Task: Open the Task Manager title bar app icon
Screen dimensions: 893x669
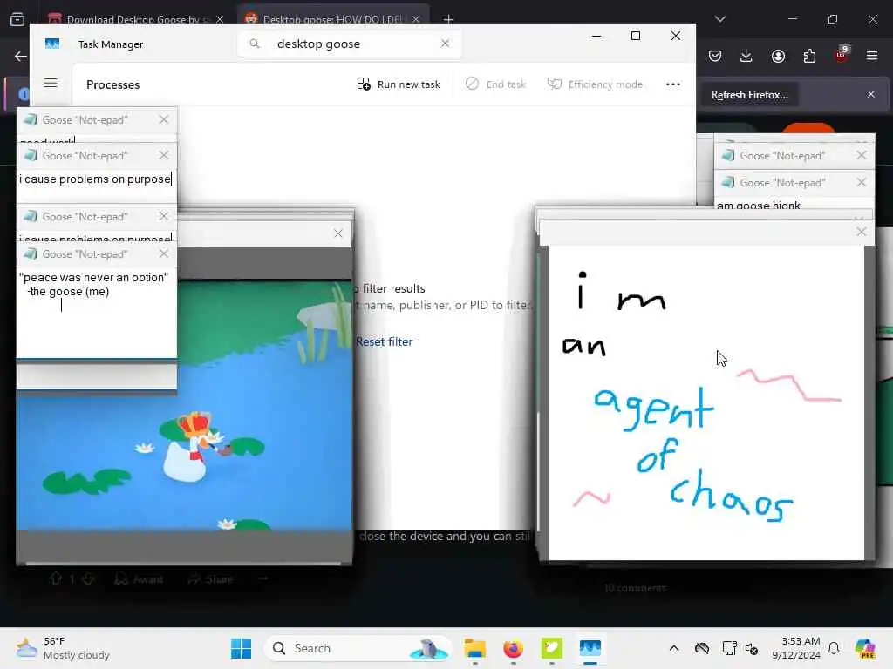Action: tap(52, 44)
